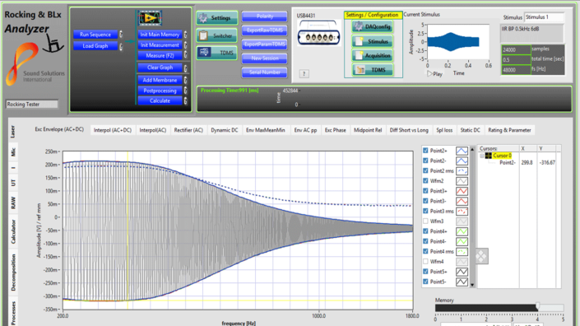Switch to the Dynamic DC tab

224,130
